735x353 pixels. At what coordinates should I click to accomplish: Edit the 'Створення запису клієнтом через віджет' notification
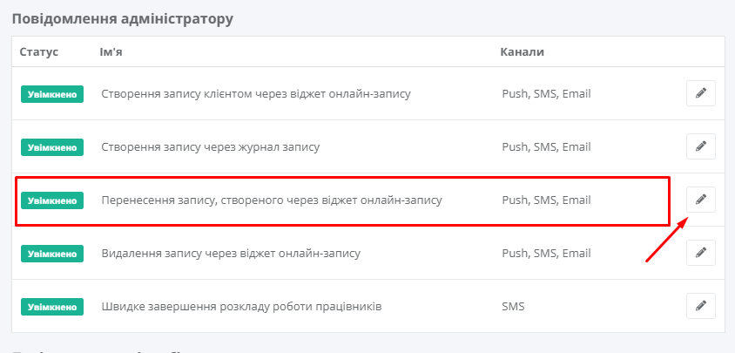click(x=701, y=93)
